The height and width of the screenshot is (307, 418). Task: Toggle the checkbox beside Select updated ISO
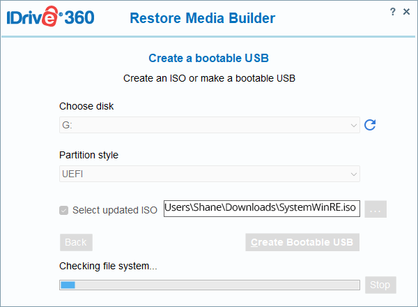[x=64, y=210]
